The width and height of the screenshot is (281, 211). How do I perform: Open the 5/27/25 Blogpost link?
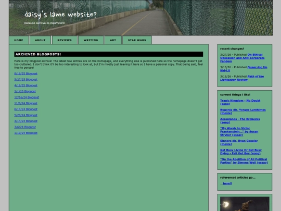[26, 80]
